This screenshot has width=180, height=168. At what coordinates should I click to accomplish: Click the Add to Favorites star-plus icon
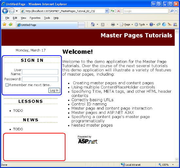(x=10, y=24)
